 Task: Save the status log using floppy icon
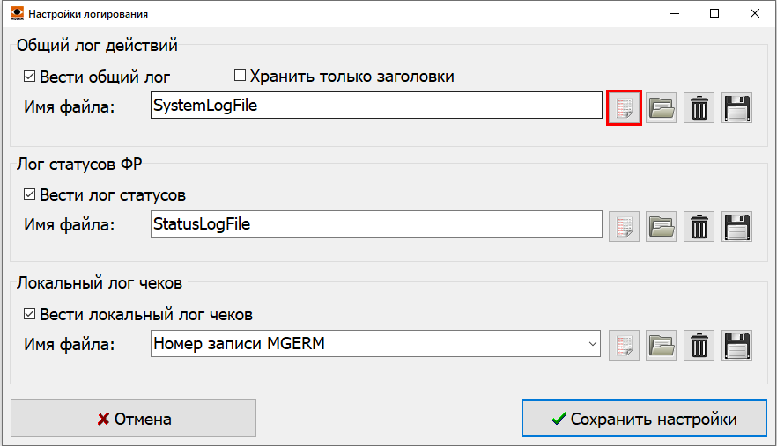(736, 226)
